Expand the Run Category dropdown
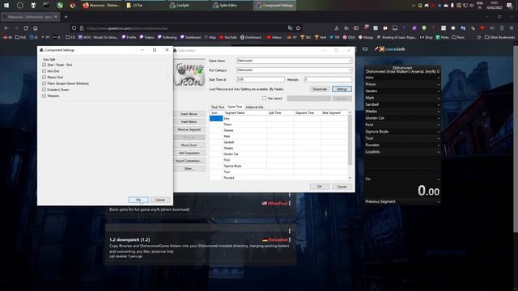The height and width of the screenshot is (291, 518). click(350, 70)
